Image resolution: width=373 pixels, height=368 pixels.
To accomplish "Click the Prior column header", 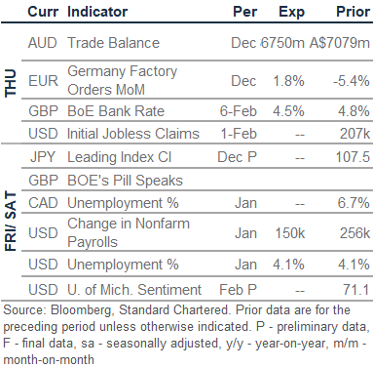I will 354,12.
